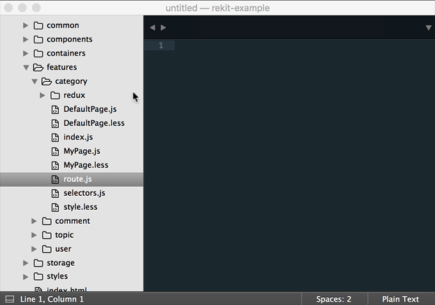The image size is (435, 305).
Task: Click the DefaultPage.js file icon
Action: [55, 110]
